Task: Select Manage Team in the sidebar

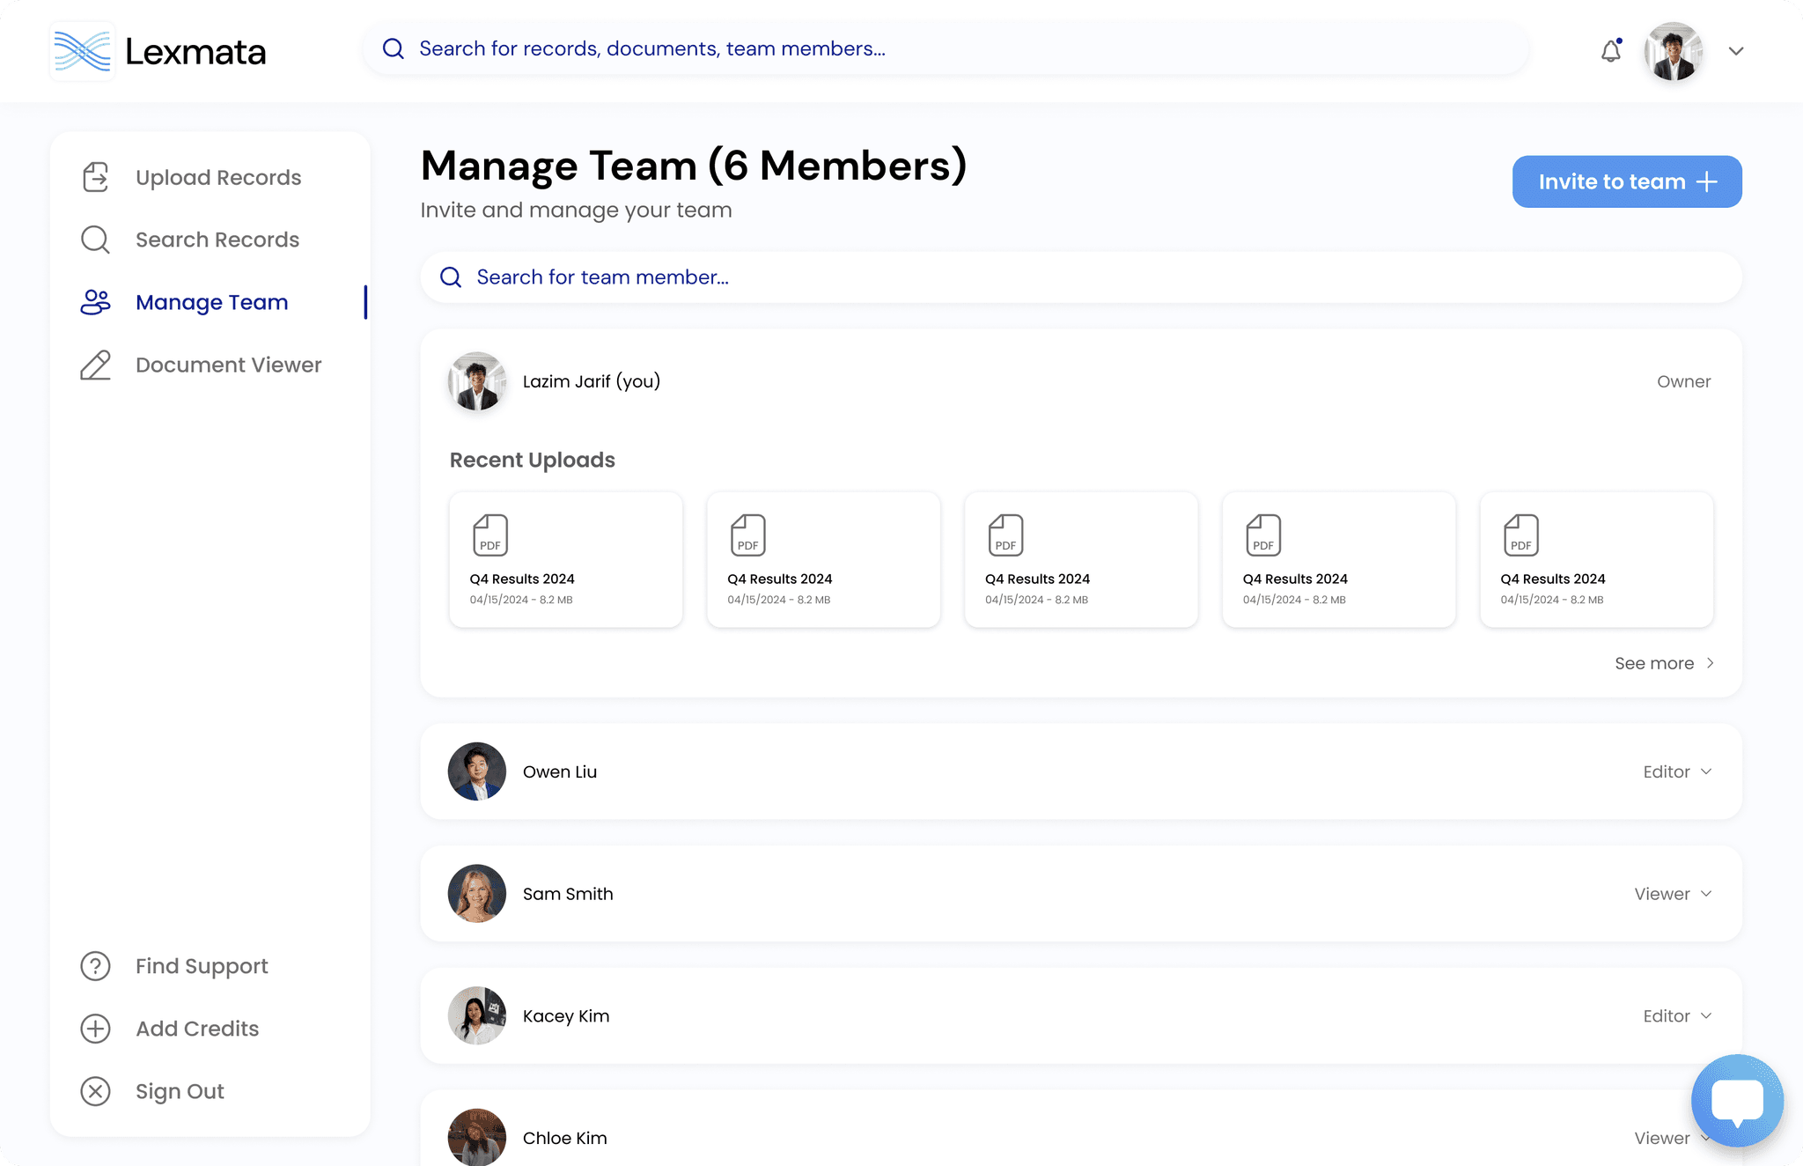Action: coord(211,302)
